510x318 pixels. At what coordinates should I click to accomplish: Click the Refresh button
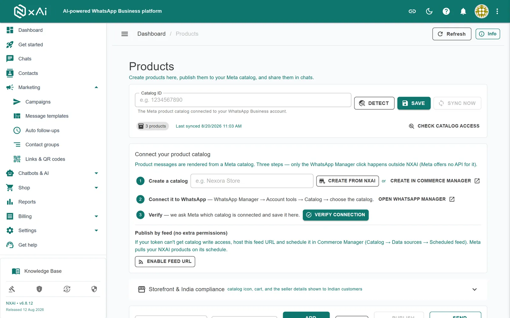(x=452, y=34)
